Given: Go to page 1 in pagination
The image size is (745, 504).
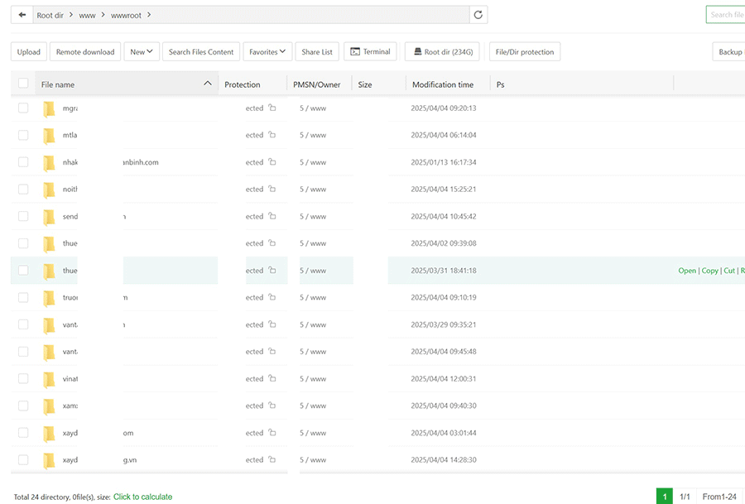Looking at the screenshot, I should click(x=664, y=497).
